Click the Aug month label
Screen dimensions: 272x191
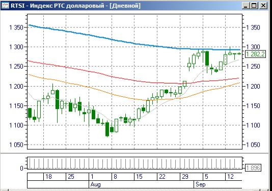tap(95, 184)
